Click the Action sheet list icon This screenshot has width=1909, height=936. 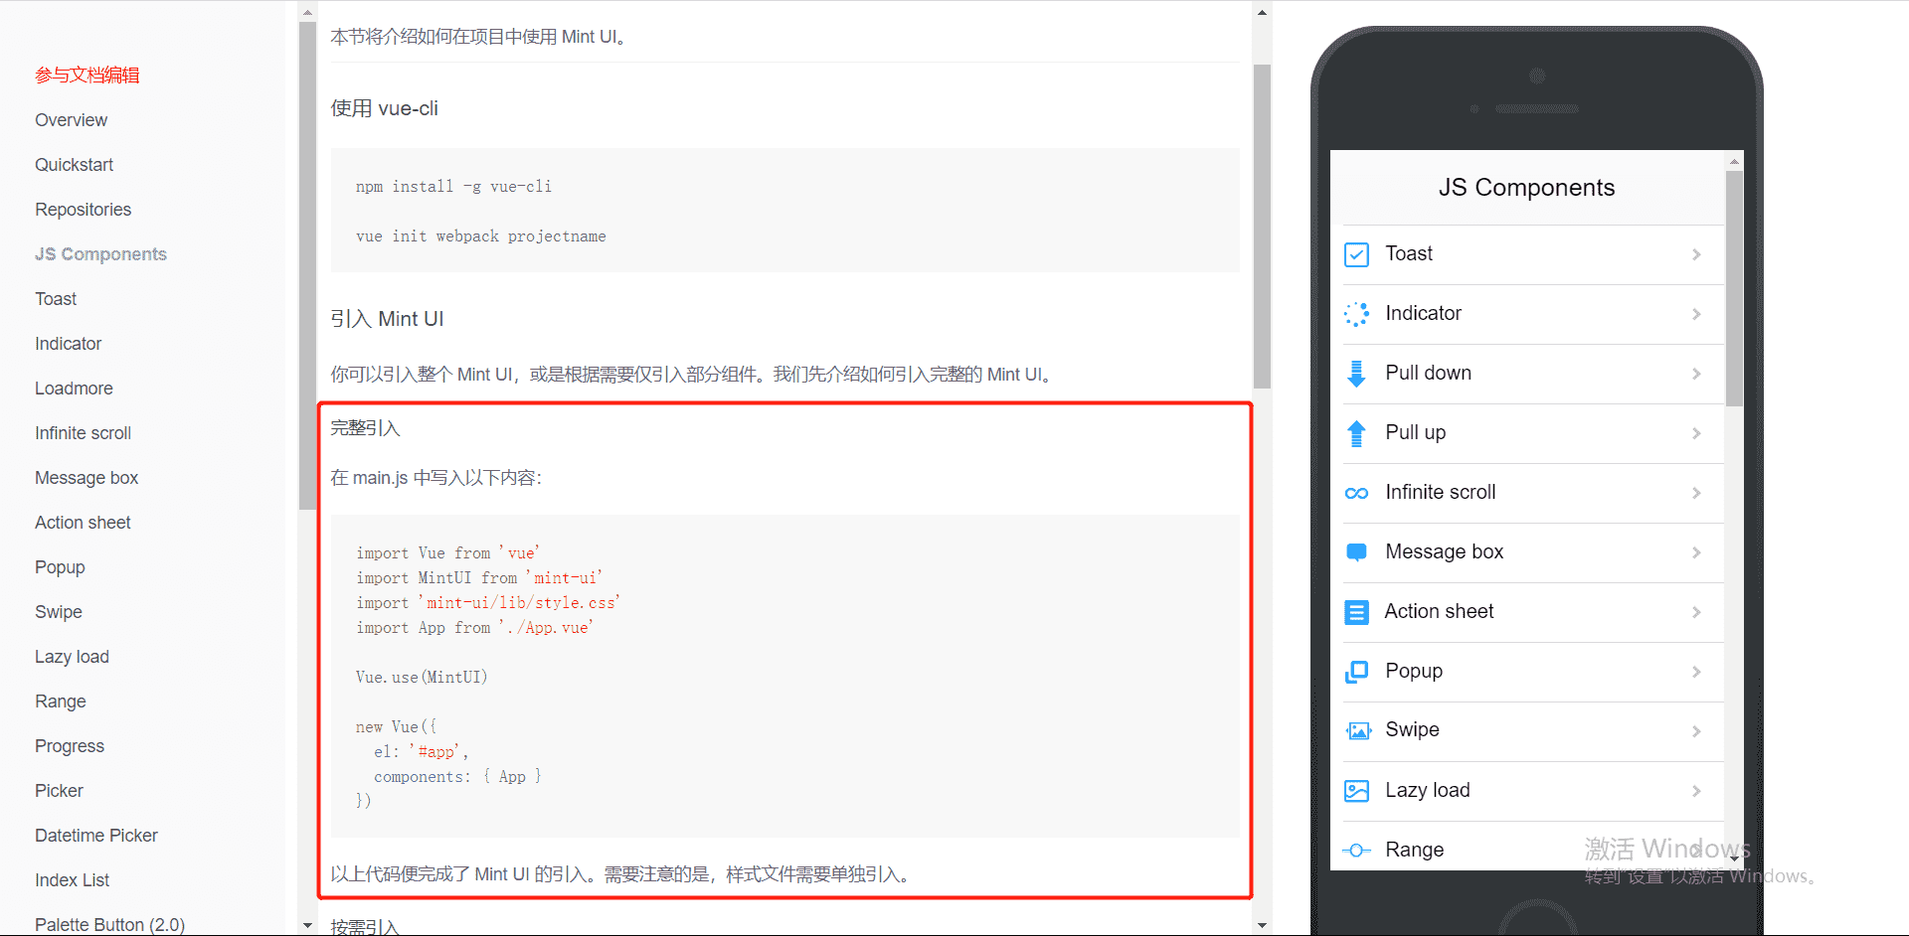1356,612
